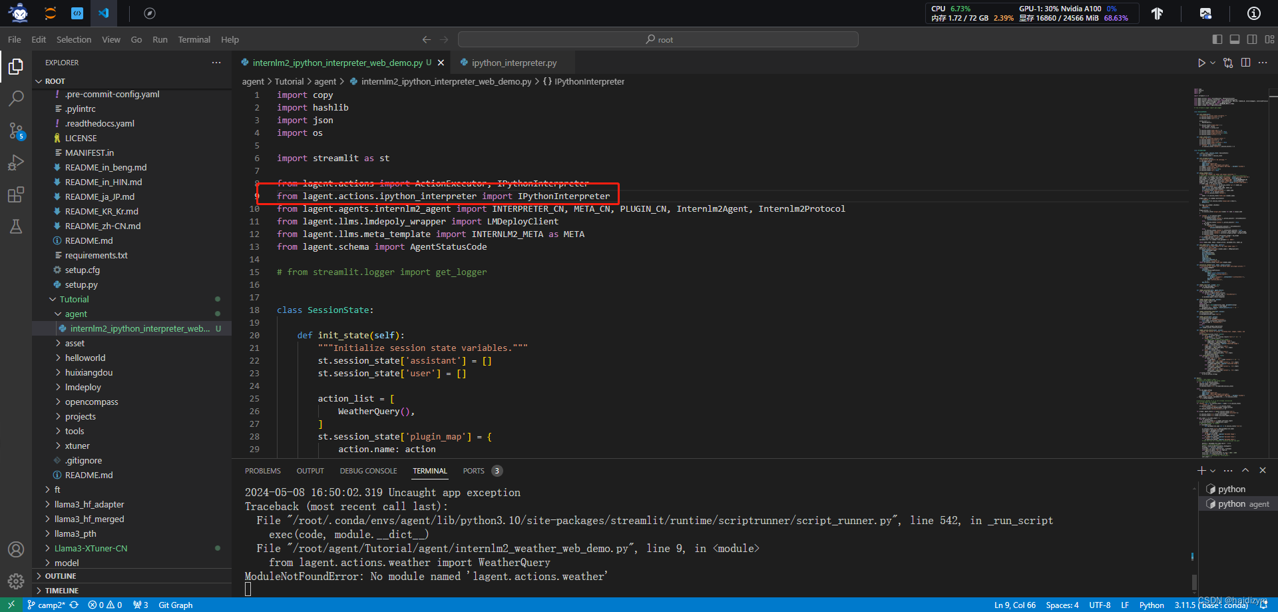1278x612 pixels.
Task: Maximize the panel size chevron
Action: pyautogui.click(x=1245, y=470)
